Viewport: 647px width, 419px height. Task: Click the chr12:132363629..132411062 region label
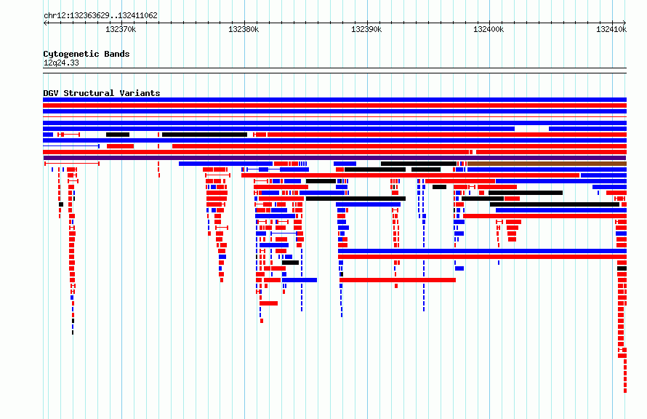[x=100, y=16]
